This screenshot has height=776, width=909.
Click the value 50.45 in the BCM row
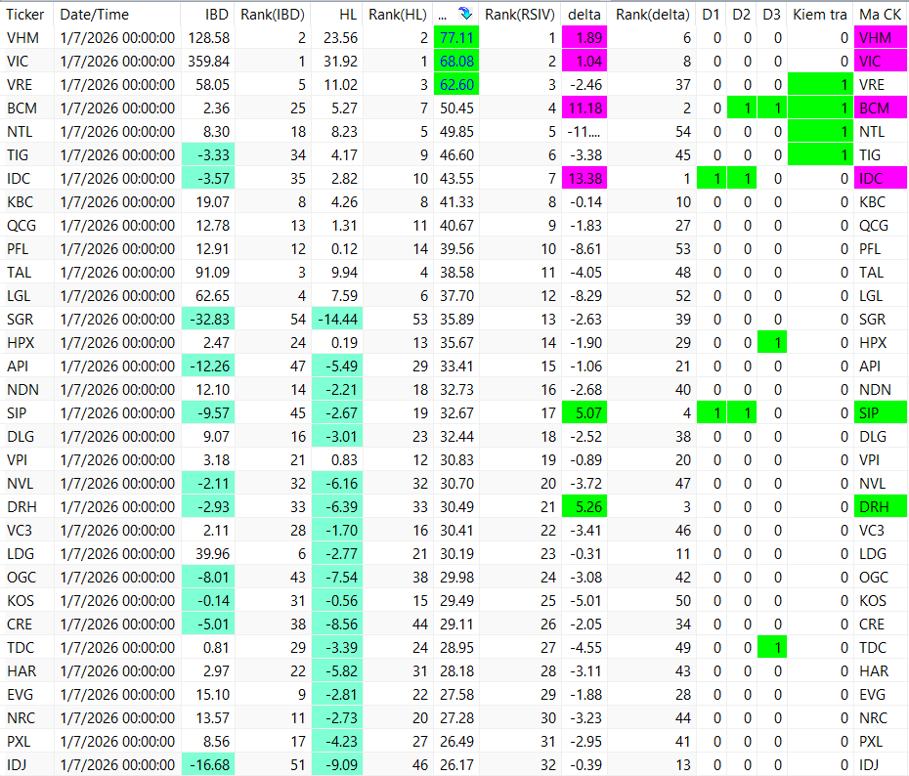pos(456,108)
